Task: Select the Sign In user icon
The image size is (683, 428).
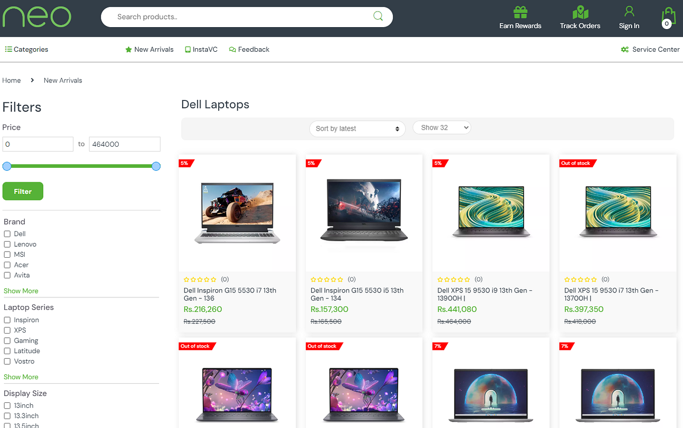Action: [x=629, y=11]
